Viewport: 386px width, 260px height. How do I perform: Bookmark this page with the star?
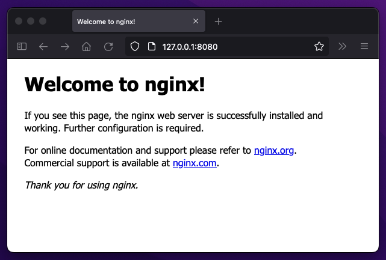[319, 46]
